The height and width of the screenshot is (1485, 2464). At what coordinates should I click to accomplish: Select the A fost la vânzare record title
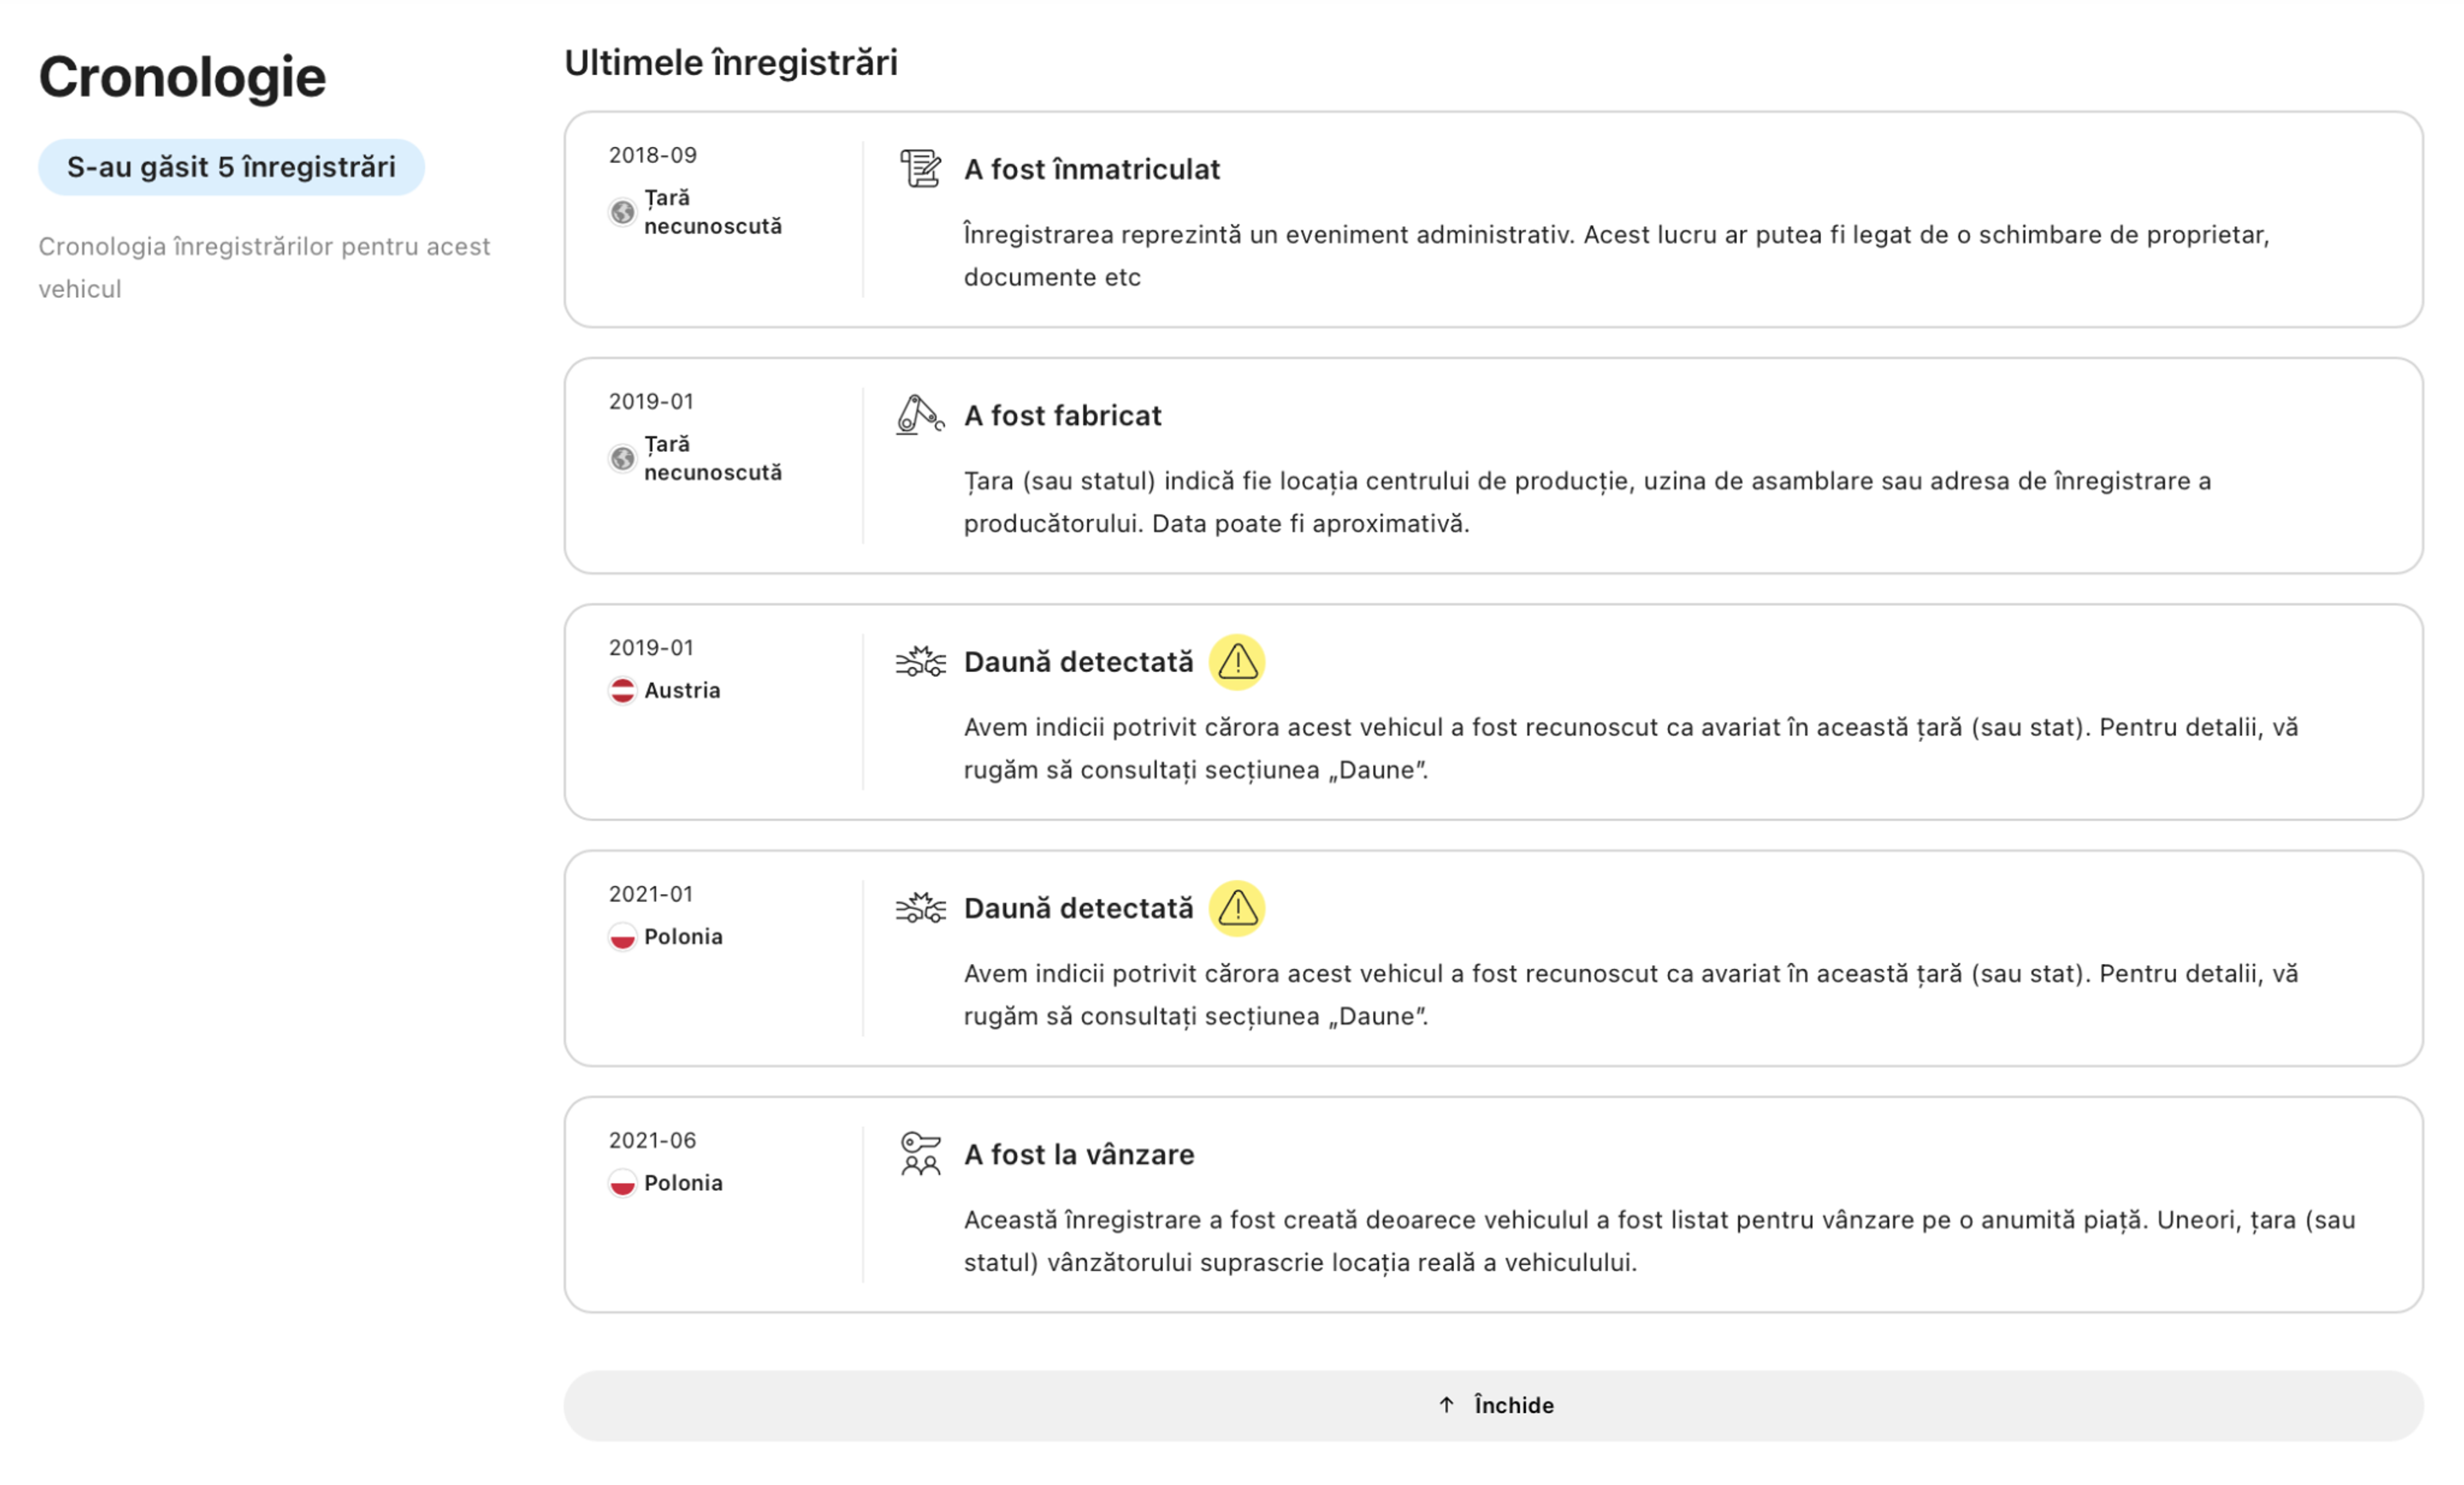[x=1078, y=1155]
